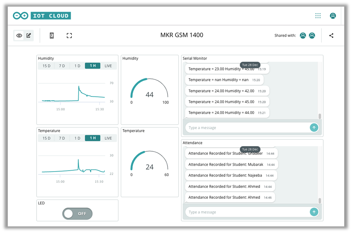Send message in Attendance widget

click(314, 212)
